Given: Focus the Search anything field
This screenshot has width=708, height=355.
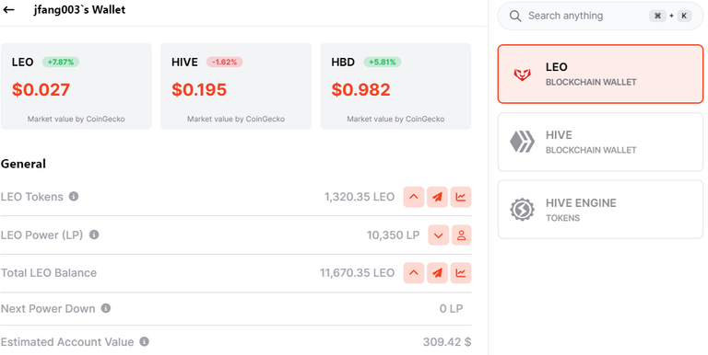Looking at the screenshot, I should 600,16.
